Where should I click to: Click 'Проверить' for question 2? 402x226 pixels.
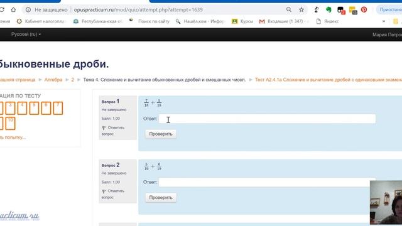click(161, 198)
